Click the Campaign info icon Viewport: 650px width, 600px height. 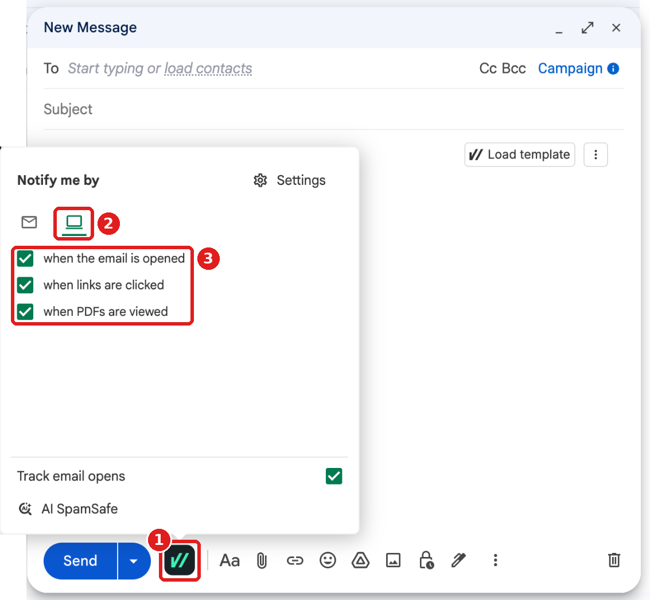[x=613, y=68]
